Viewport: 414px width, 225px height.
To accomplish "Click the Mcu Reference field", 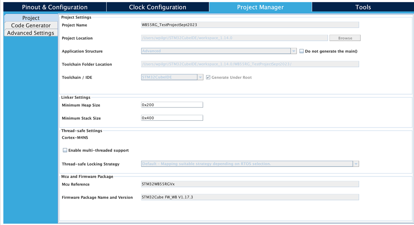I will click(250, 184).
